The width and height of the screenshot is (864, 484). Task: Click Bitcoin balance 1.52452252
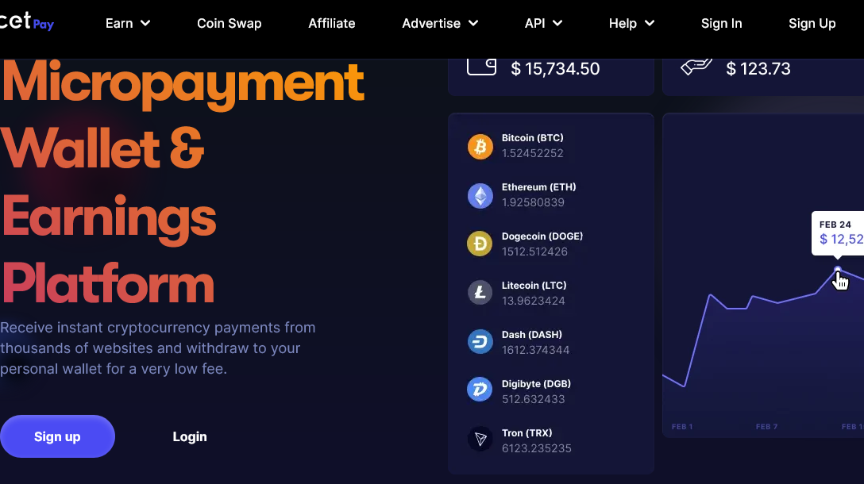[532, 154]
